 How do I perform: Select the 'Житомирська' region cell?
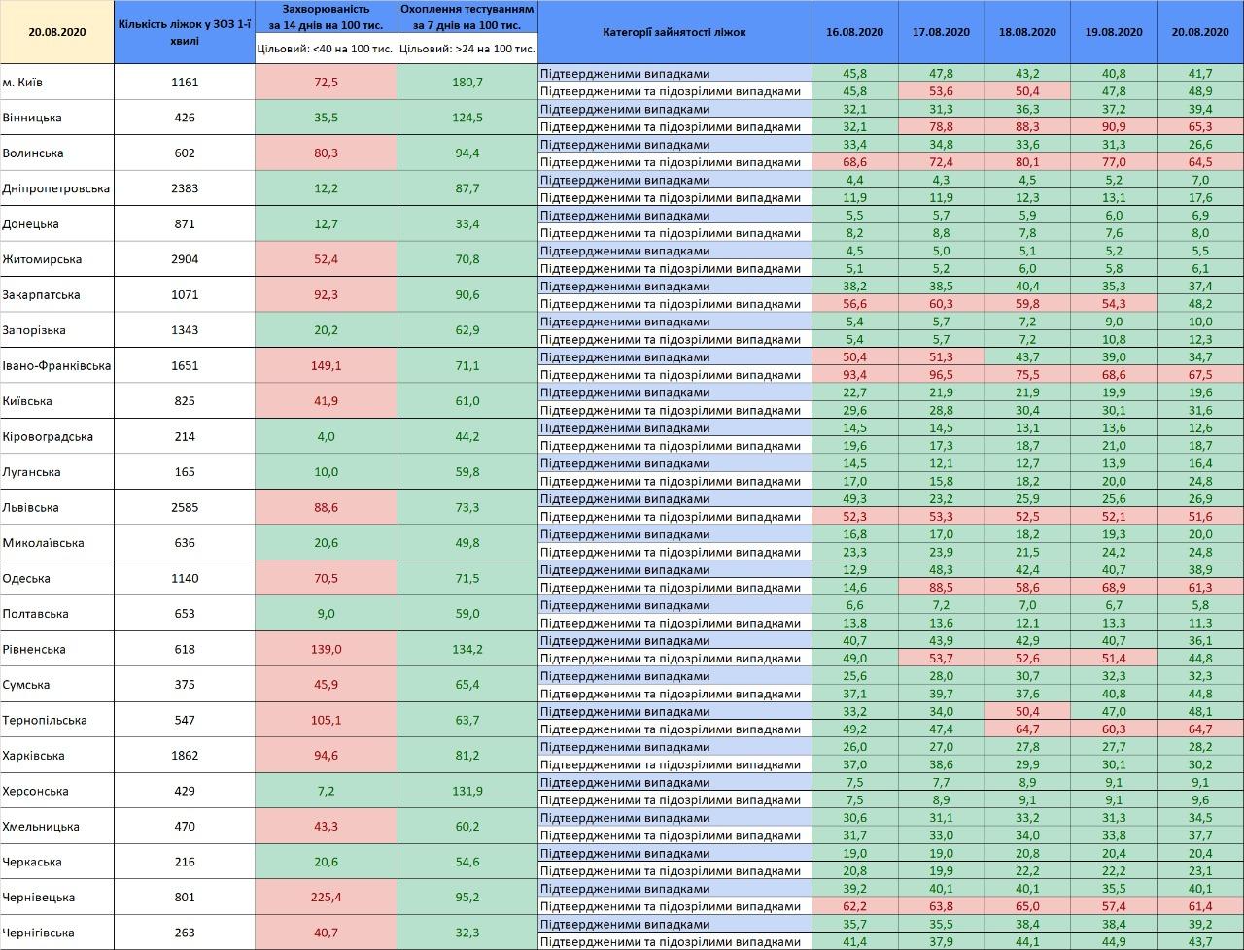click(56, 259)
